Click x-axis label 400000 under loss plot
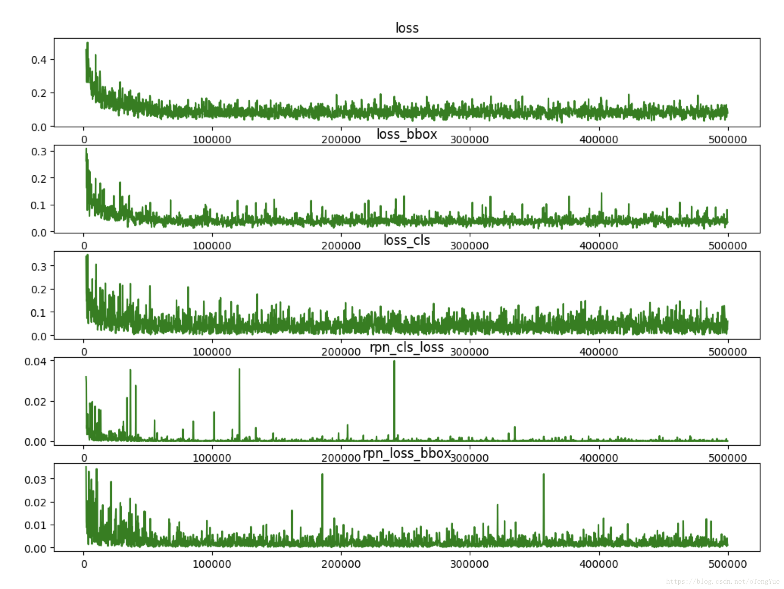Viewport: 784px width, 589px height. (599, 139)
